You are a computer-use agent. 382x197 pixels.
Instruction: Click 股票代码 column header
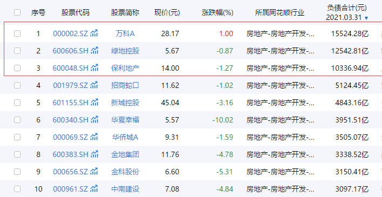(76, 12)
